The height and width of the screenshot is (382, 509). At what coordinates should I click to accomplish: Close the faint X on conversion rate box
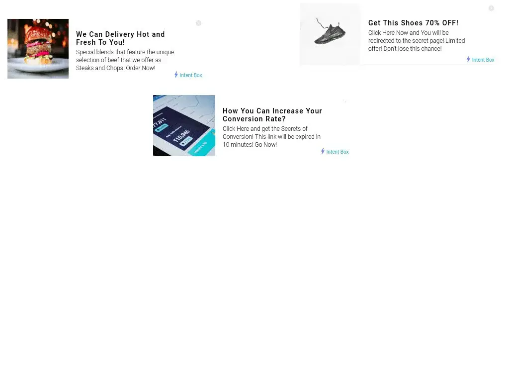pos(345,101)
